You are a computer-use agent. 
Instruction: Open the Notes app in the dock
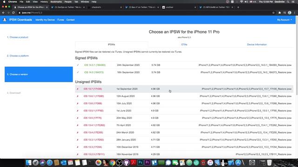point(77,163)
